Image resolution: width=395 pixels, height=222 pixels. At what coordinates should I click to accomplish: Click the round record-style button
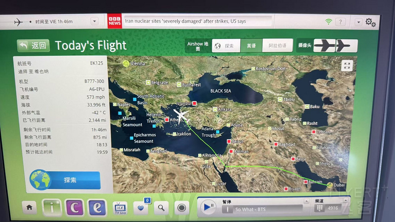pos(182,208)
